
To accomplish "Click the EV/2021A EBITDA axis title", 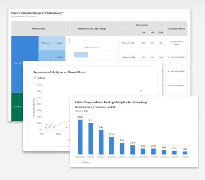I will 34,107.
